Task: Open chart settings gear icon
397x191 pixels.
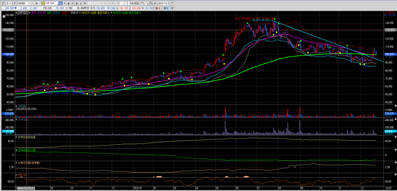Action: pyautogui.click(x=155, y=3)
